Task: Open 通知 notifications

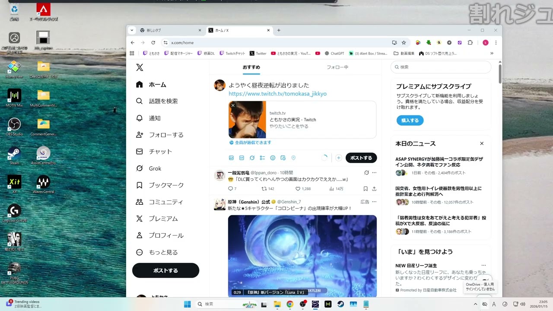Action: (x=148, y=118)
